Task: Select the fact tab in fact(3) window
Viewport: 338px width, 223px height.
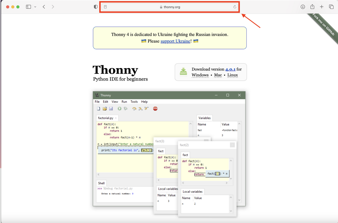Action: coord(161,151)
